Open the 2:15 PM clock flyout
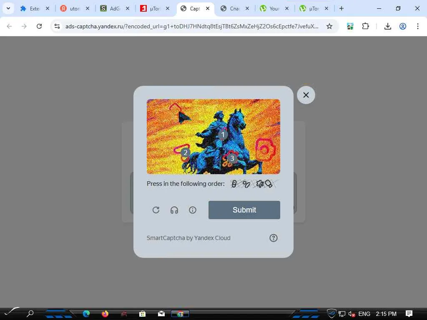 [386, 314]
